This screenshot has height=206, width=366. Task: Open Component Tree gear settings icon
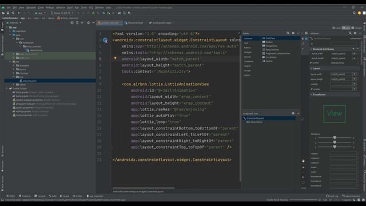click(293, 113)
